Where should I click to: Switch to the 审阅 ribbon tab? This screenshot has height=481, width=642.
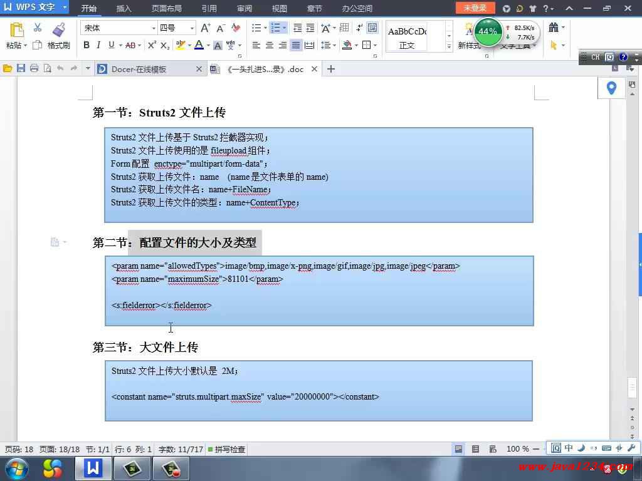(x=245, y=8)
